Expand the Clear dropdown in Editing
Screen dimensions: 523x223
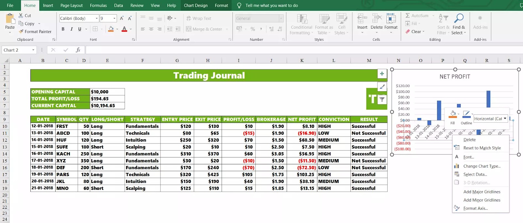point(424,32)
